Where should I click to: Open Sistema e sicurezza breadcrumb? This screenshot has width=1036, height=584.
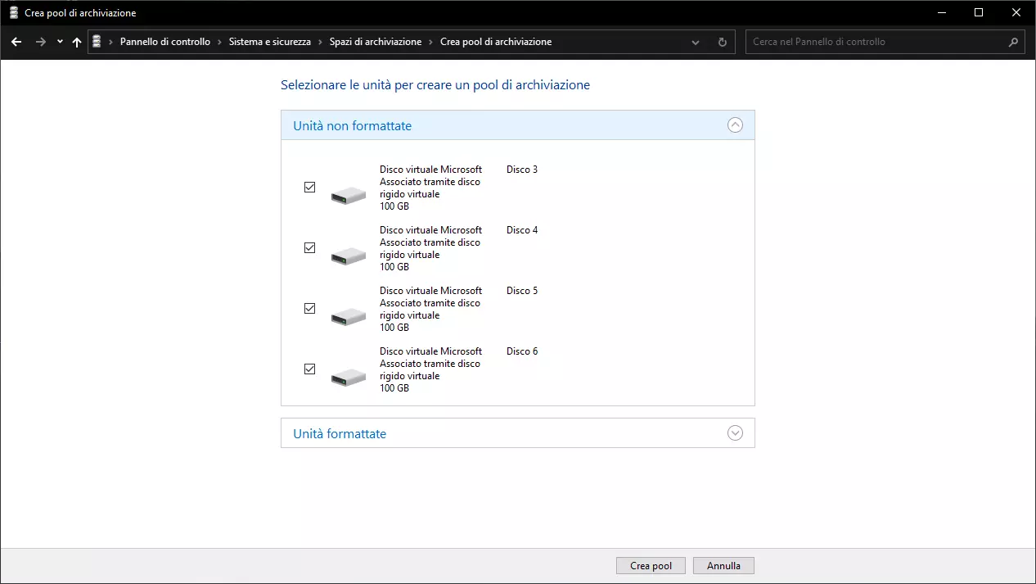pyautogui.click(x=269, y=42)
